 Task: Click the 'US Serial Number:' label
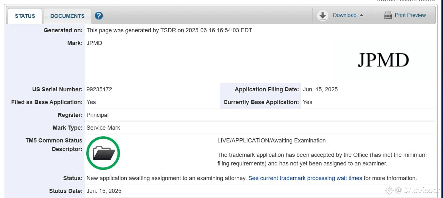click(57, 89)
